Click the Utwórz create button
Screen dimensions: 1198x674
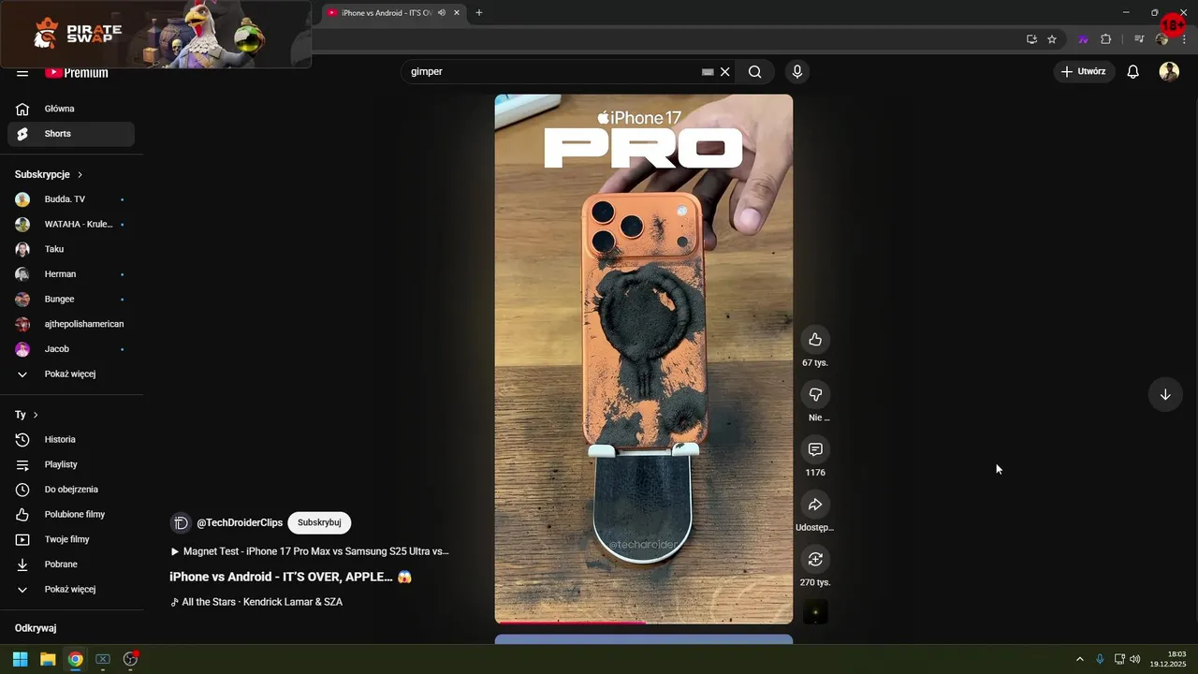click(x=1085, y=72)
